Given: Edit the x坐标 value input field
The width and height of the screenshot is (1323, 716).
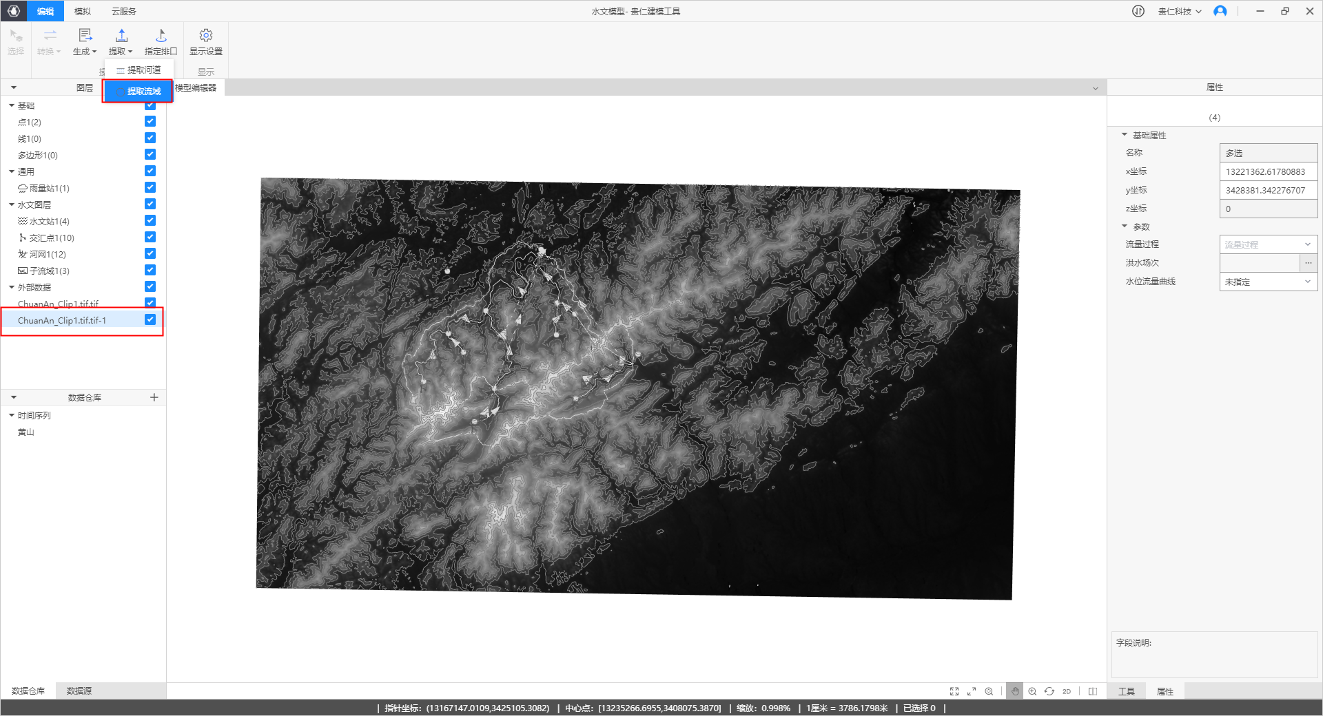Looking at the screenshot, I should point(1268,171).
